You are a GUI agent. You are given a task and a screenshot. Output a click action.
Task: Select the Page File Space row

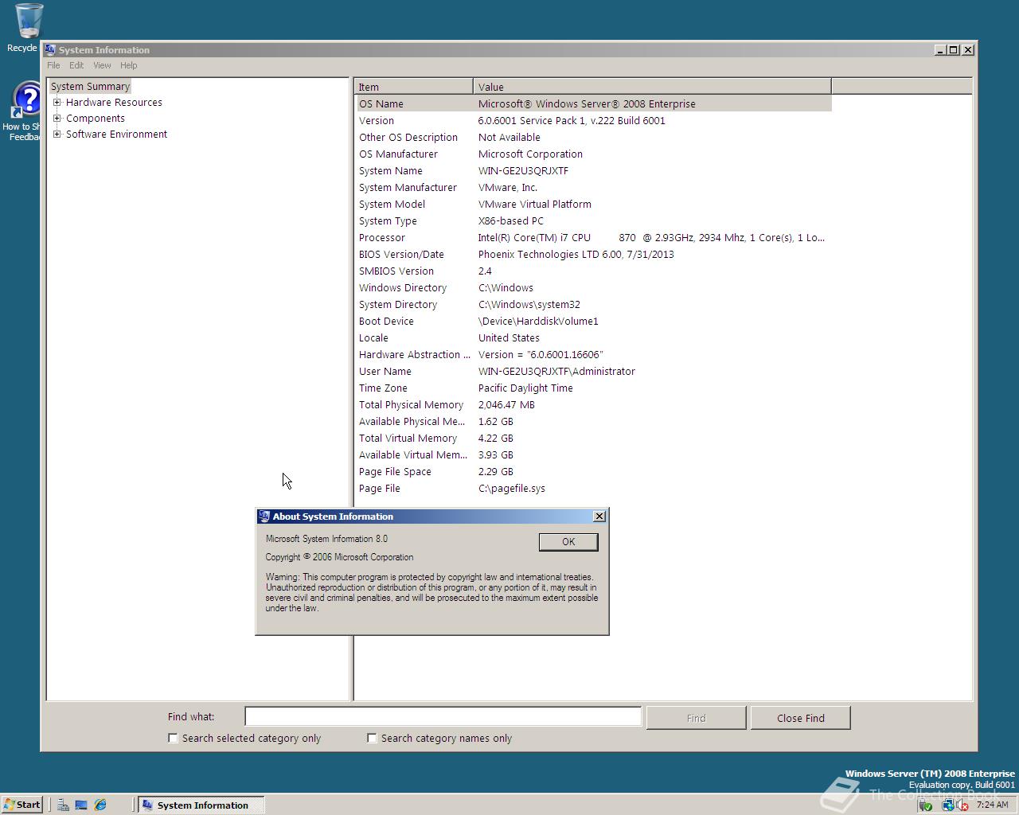(593, 471)
